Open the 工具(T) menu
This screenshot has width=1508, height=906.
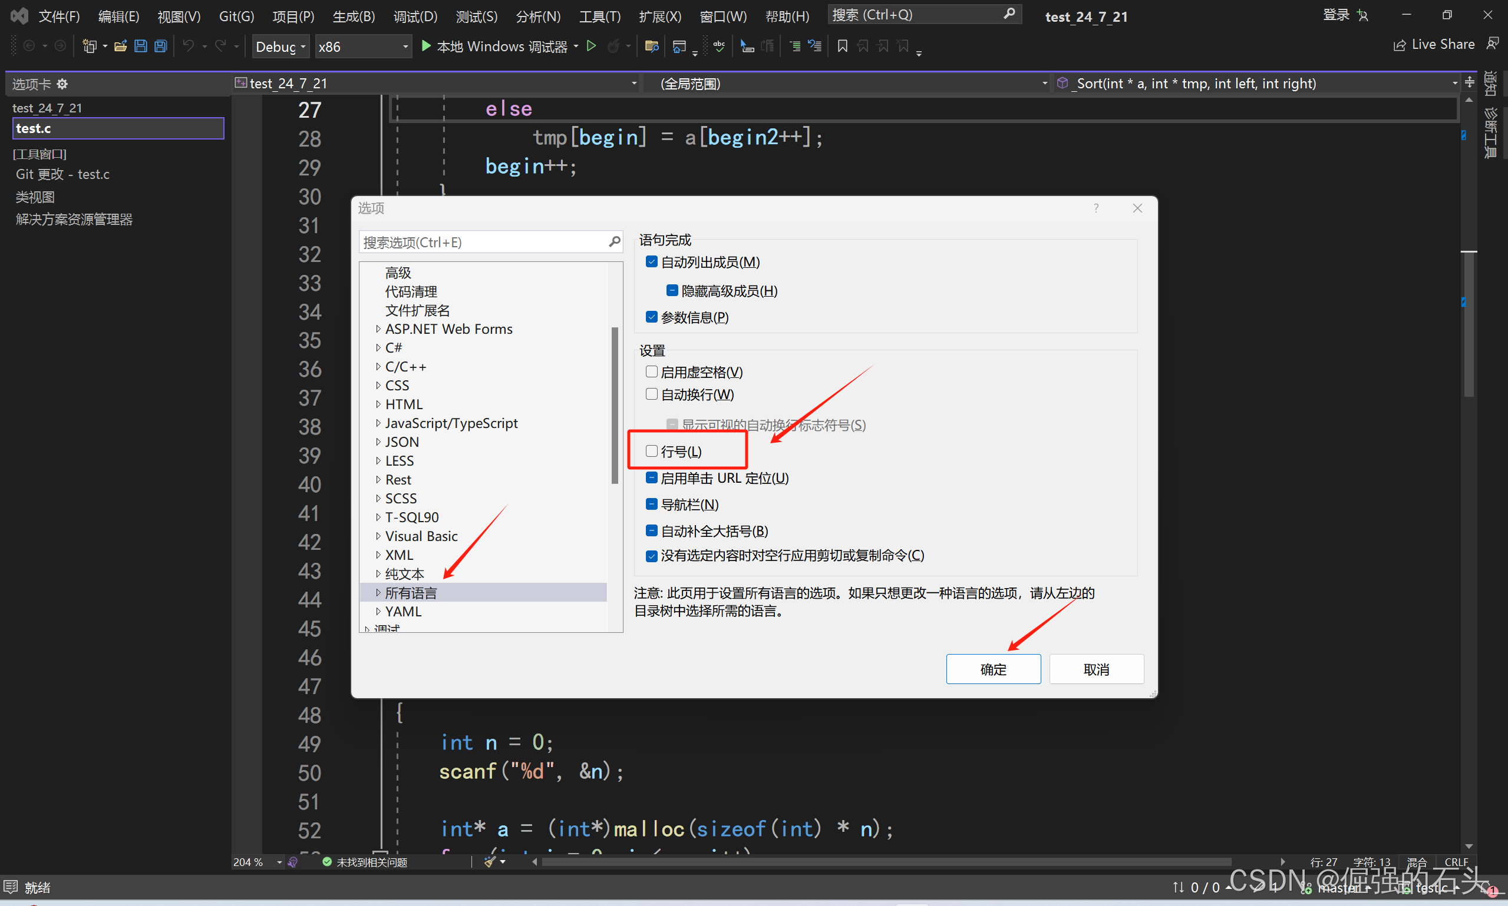pos(599,16)
